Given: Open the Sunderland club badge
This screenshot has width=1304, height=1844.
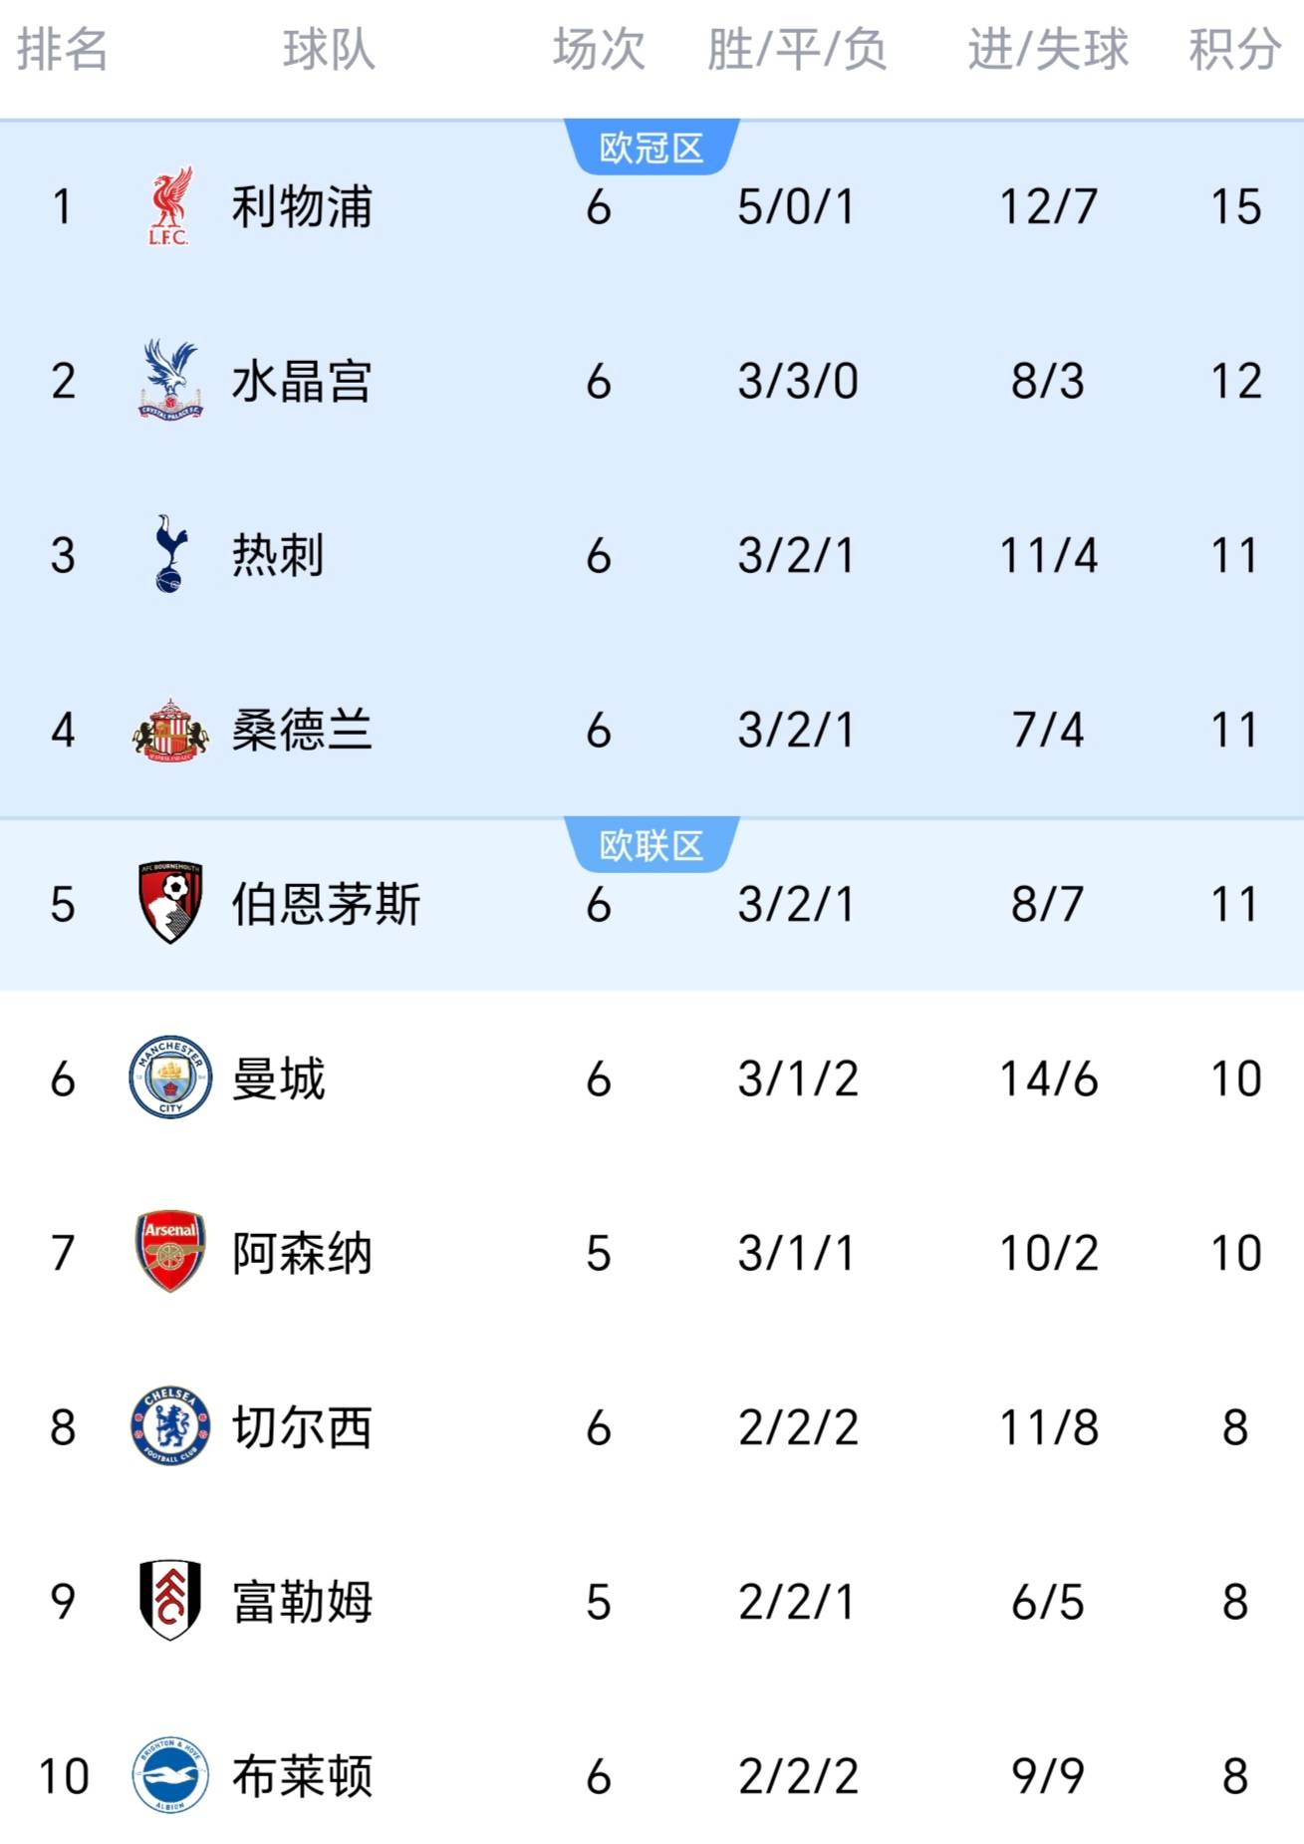Looking at the screenshot, I should tap(170, 730).
